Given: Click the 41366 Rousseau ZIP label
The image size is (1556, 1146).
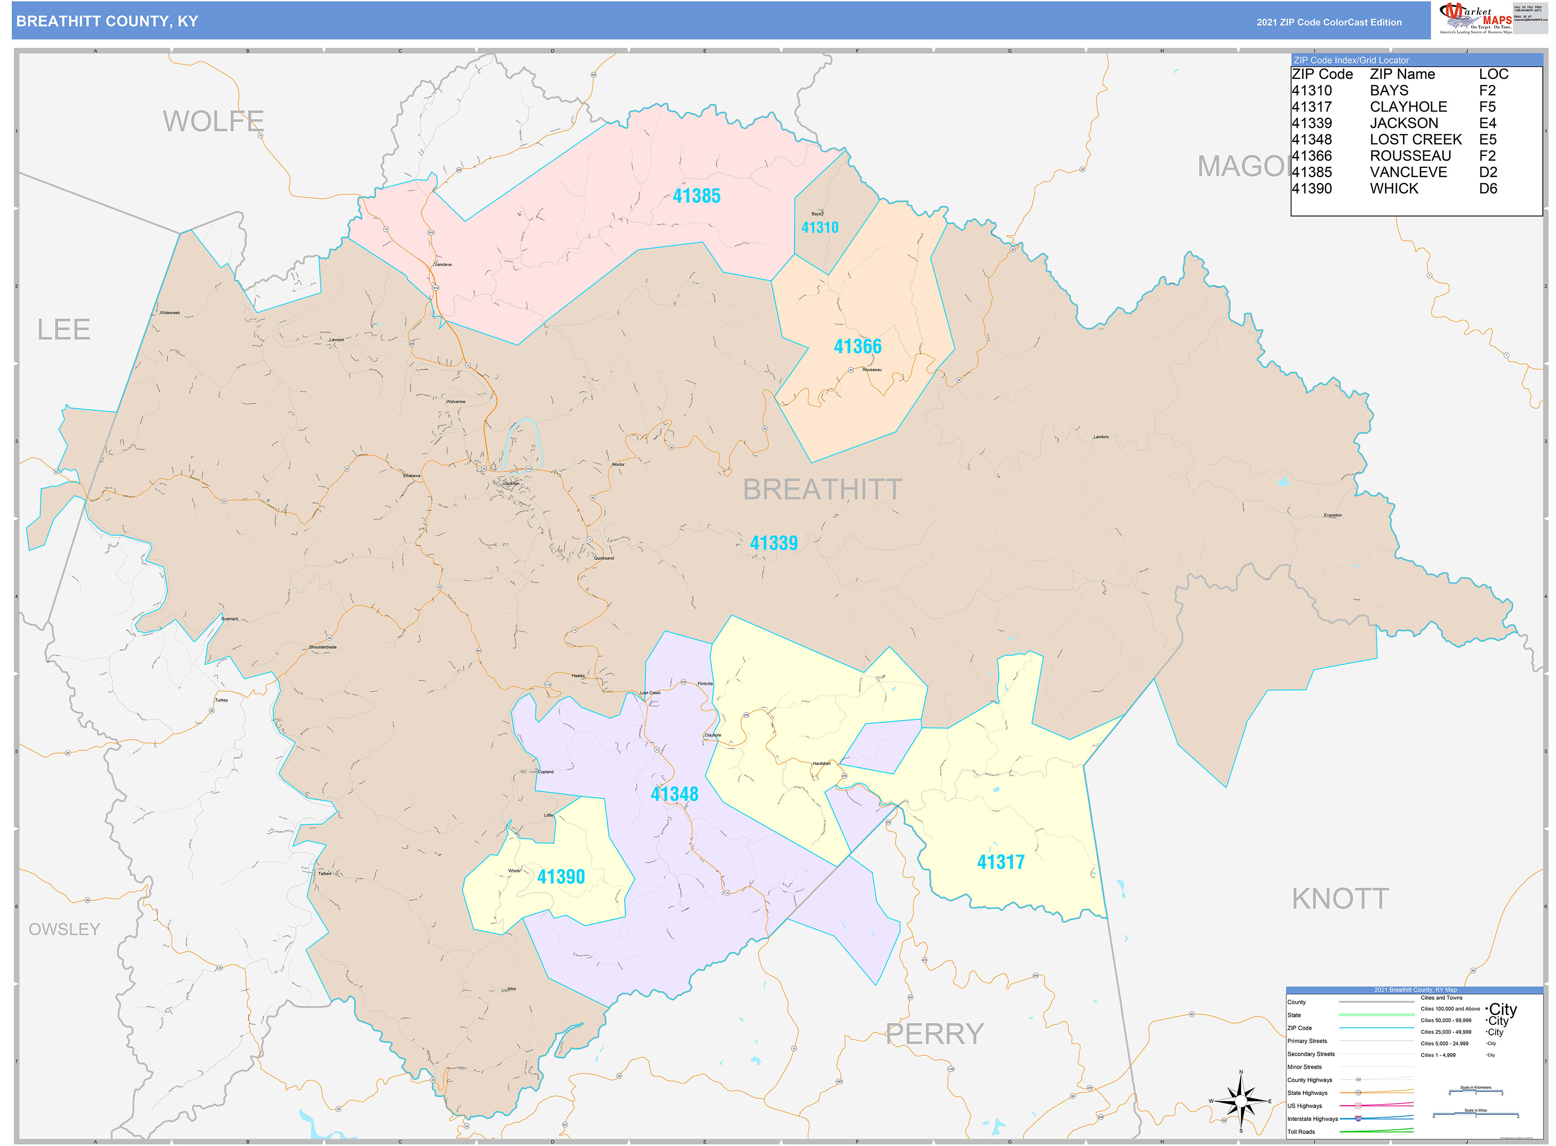Looking at the screenshot, I should 857,347.
